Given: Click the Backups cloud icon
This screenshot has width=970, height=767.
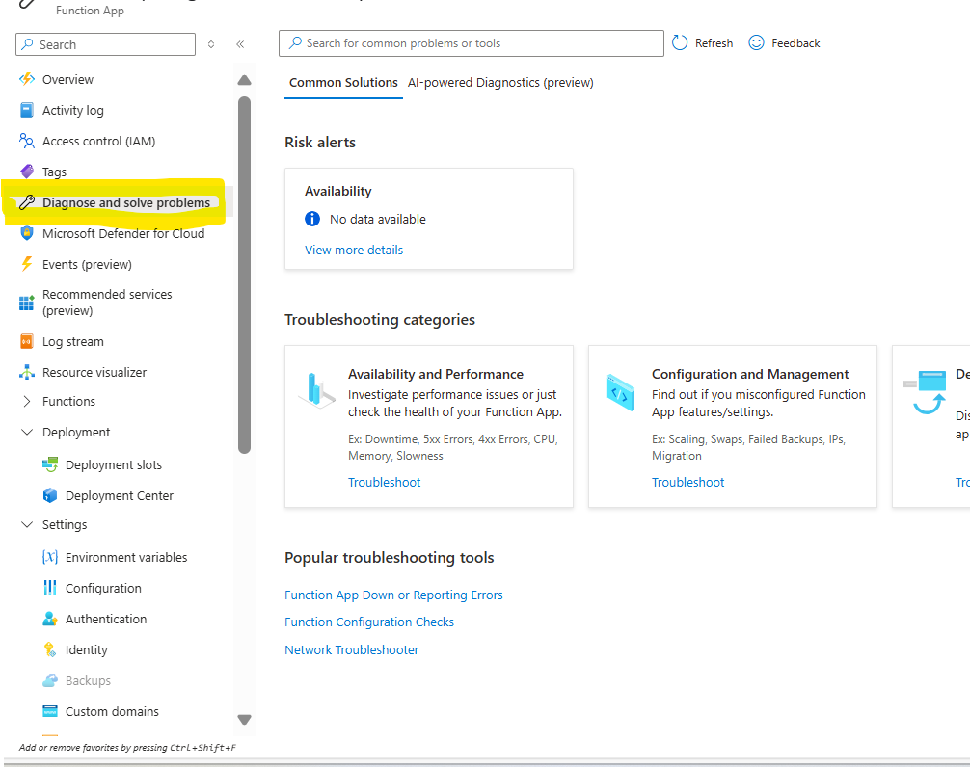Looking at the screenshot, I should pos(50,680).
